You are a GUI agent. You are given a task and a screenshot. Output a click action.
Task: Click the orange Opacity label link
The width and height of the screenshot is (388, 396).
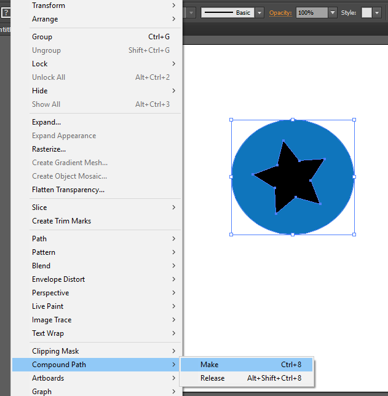[x=280, y=13]
